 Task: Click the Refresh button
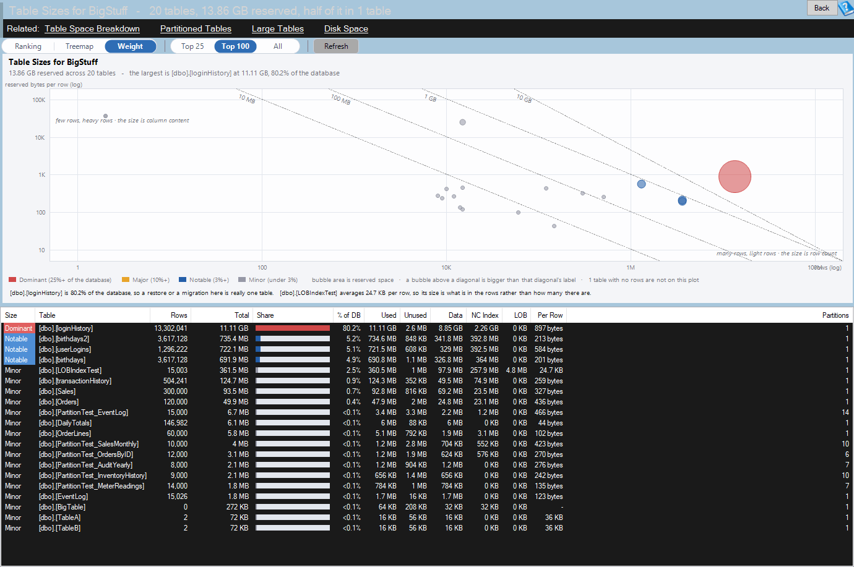(x=336, y=46)
